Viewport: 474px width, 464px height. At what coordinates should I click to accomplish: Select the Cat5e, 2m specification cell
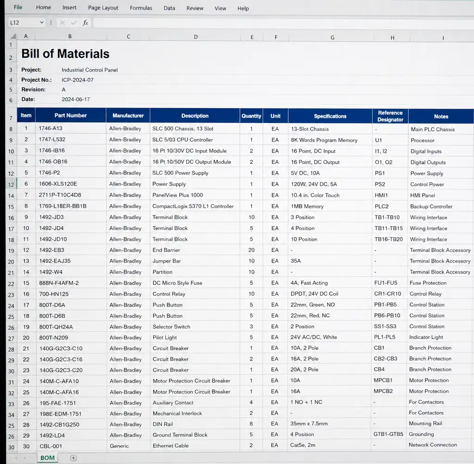330,445
